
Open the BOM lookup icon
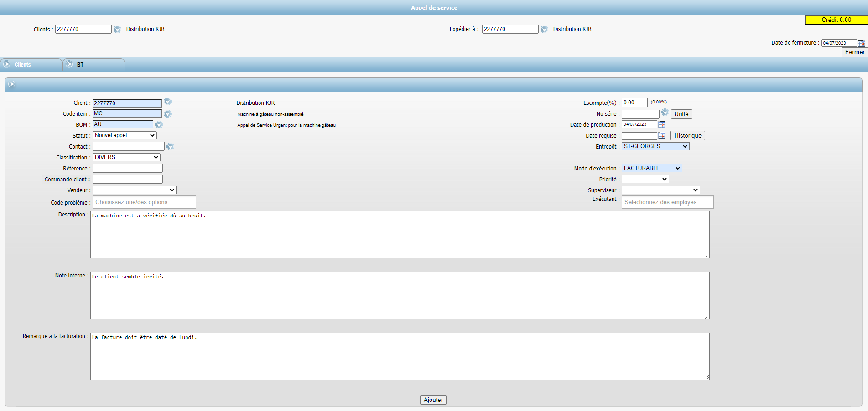[x=158, y=124]
